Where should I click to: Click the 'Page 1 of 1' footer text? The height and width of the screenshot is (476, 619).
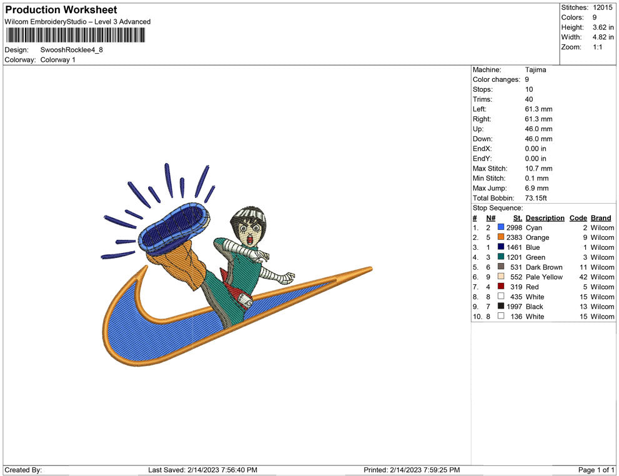point(596,470)
